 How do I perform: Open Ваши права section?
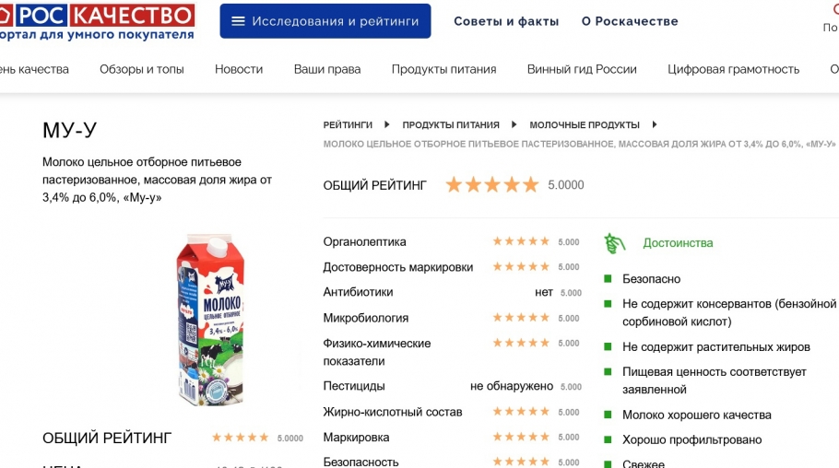tap(327, 69)
